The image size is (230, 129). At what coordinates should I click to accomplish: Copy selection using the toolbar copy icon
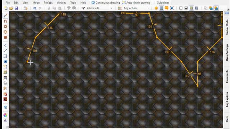(x=54, y=8)
